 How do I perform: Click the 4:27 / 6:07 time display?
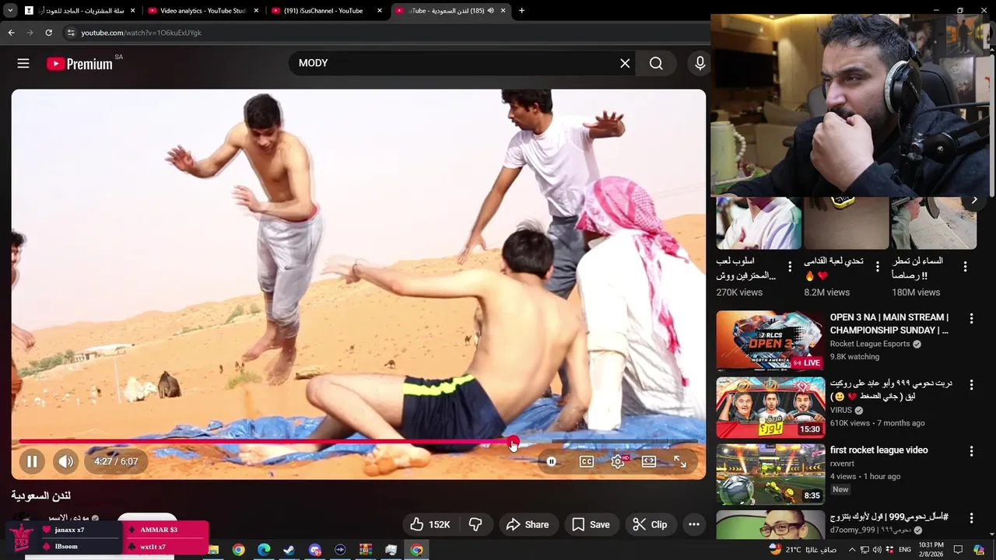pyautogui.click(x=116, y=461)
